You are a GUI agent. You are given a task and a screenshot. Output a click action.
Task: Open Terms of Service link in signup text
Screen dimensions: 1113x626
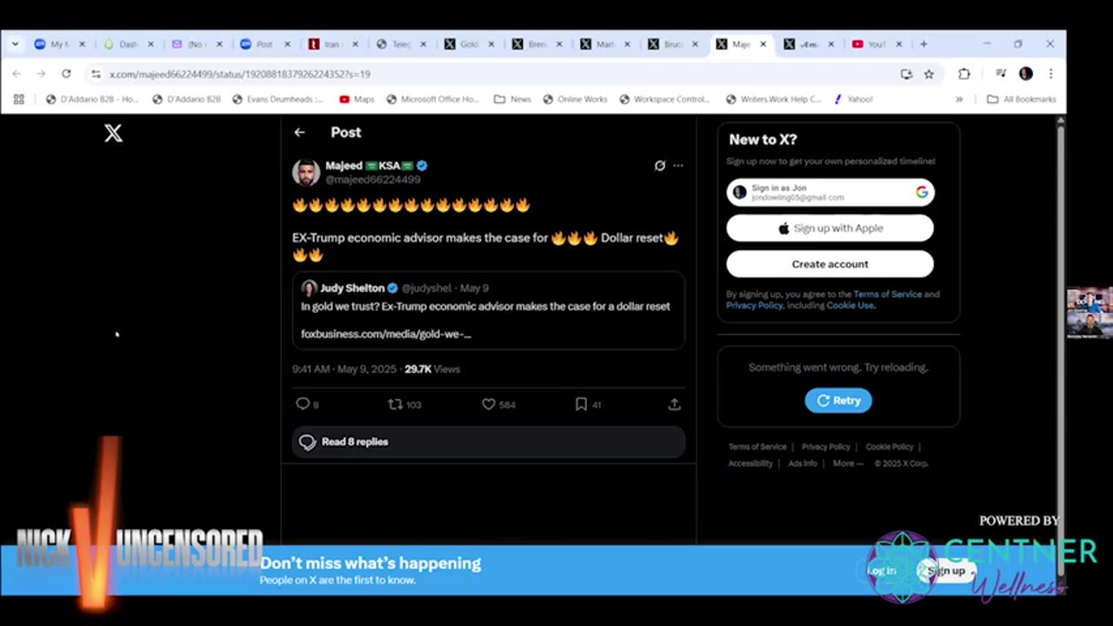click(x=887, y=294)
